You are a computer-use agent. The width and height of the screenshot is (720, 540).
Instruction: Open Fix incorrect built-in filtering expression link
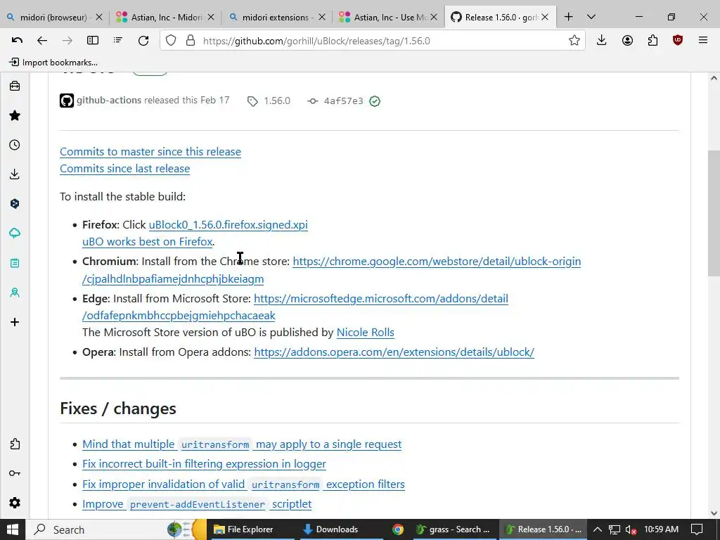point(204,464)
